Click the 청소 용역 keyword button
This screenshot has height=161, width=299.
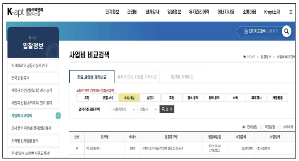tap(193, 98)
